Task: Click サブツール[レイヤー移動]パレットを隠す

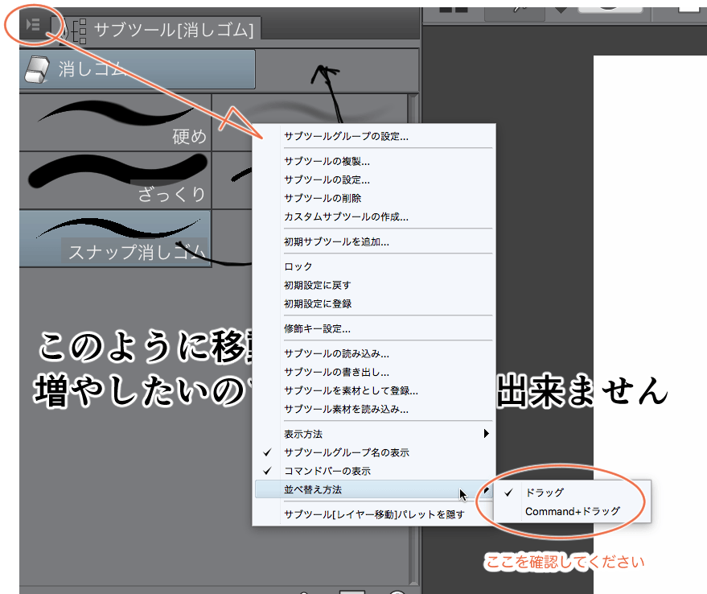Action: [374, 514]
